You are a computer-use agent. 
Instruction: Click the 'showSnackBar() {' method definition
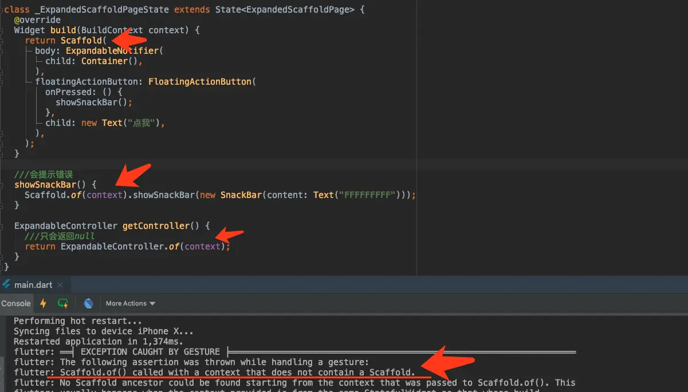[x=56, y=184]
